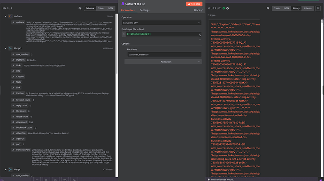Switch INPUT view to Table

[x=101, y=8]
